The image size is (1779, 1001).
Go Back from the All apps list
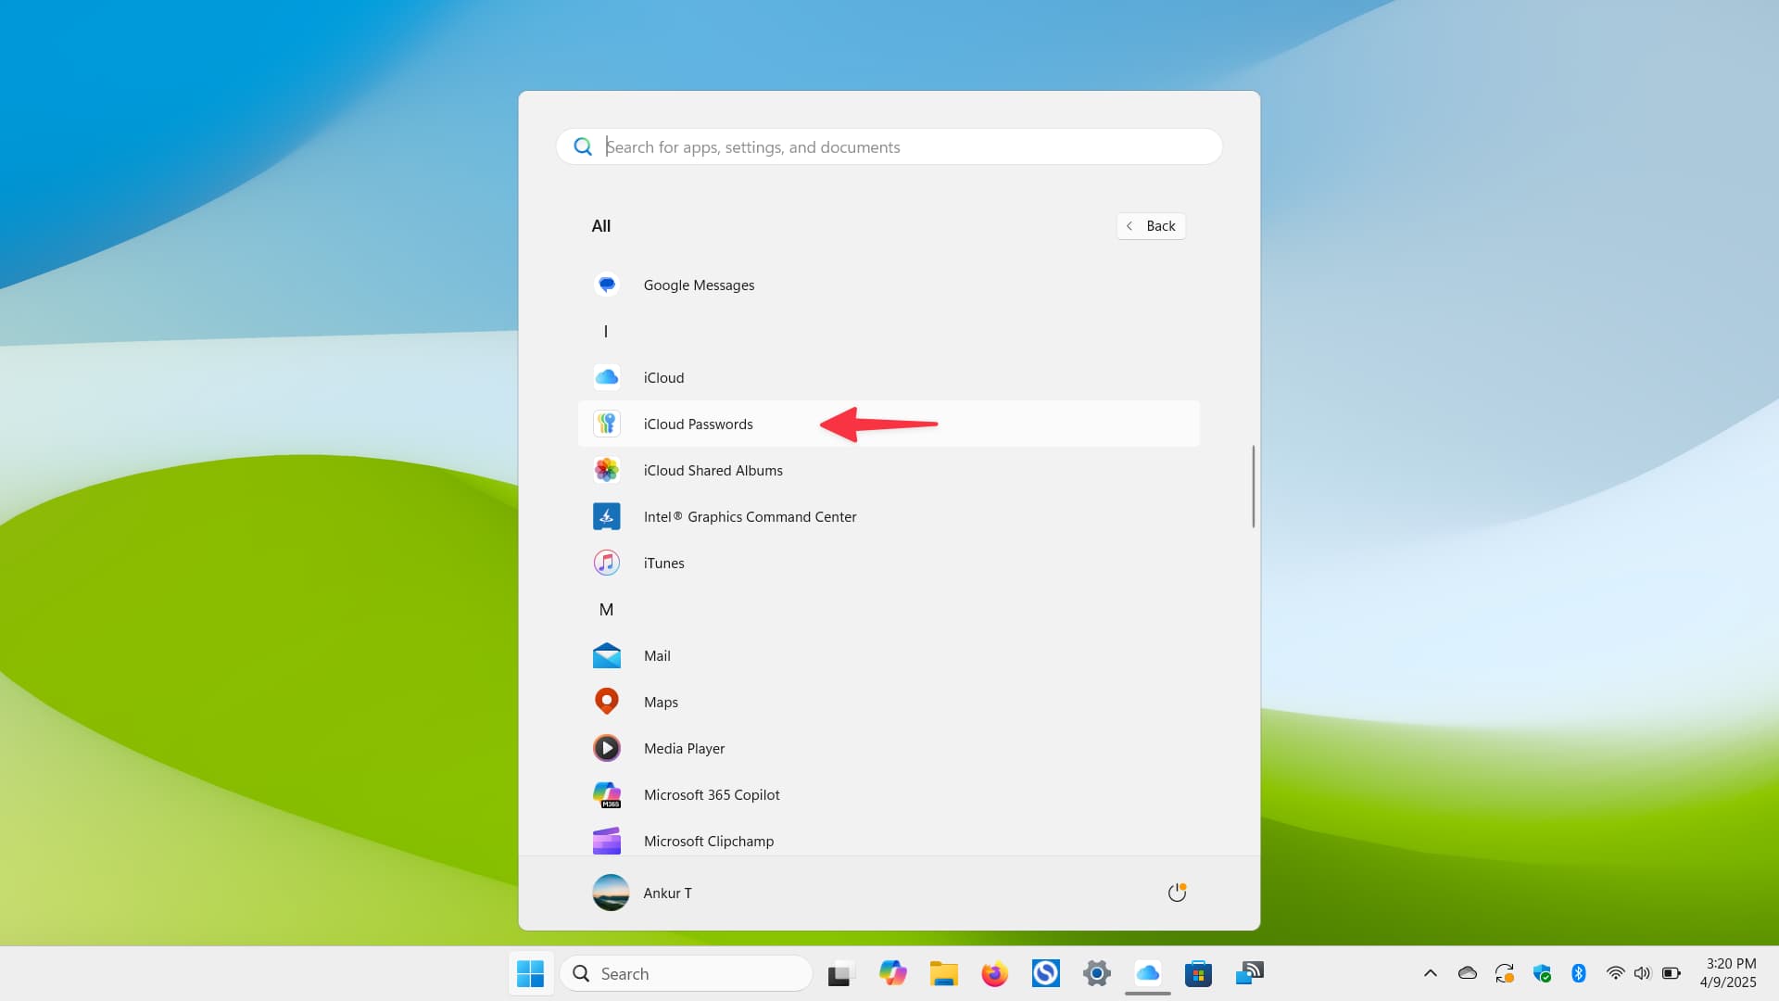point(1151,226)
